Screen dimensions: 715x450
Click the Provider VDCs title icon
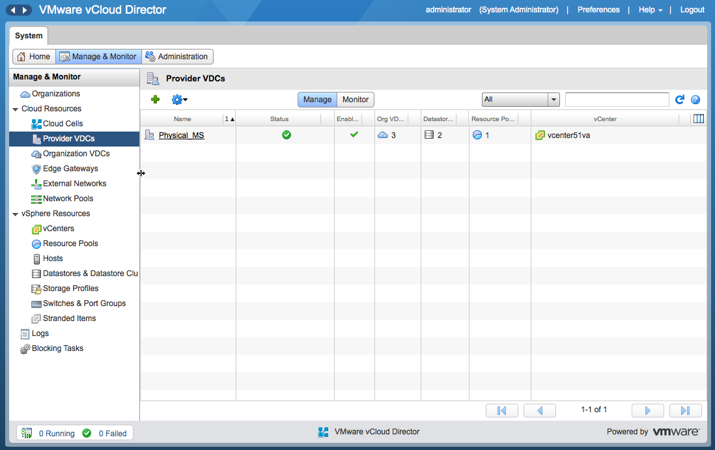(x=153, y=78)
